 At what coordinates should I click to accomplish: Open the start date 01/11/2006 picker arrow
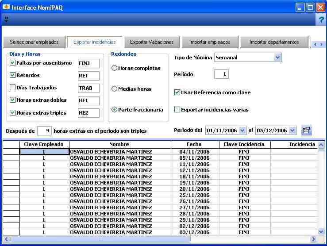click(242, 131)
